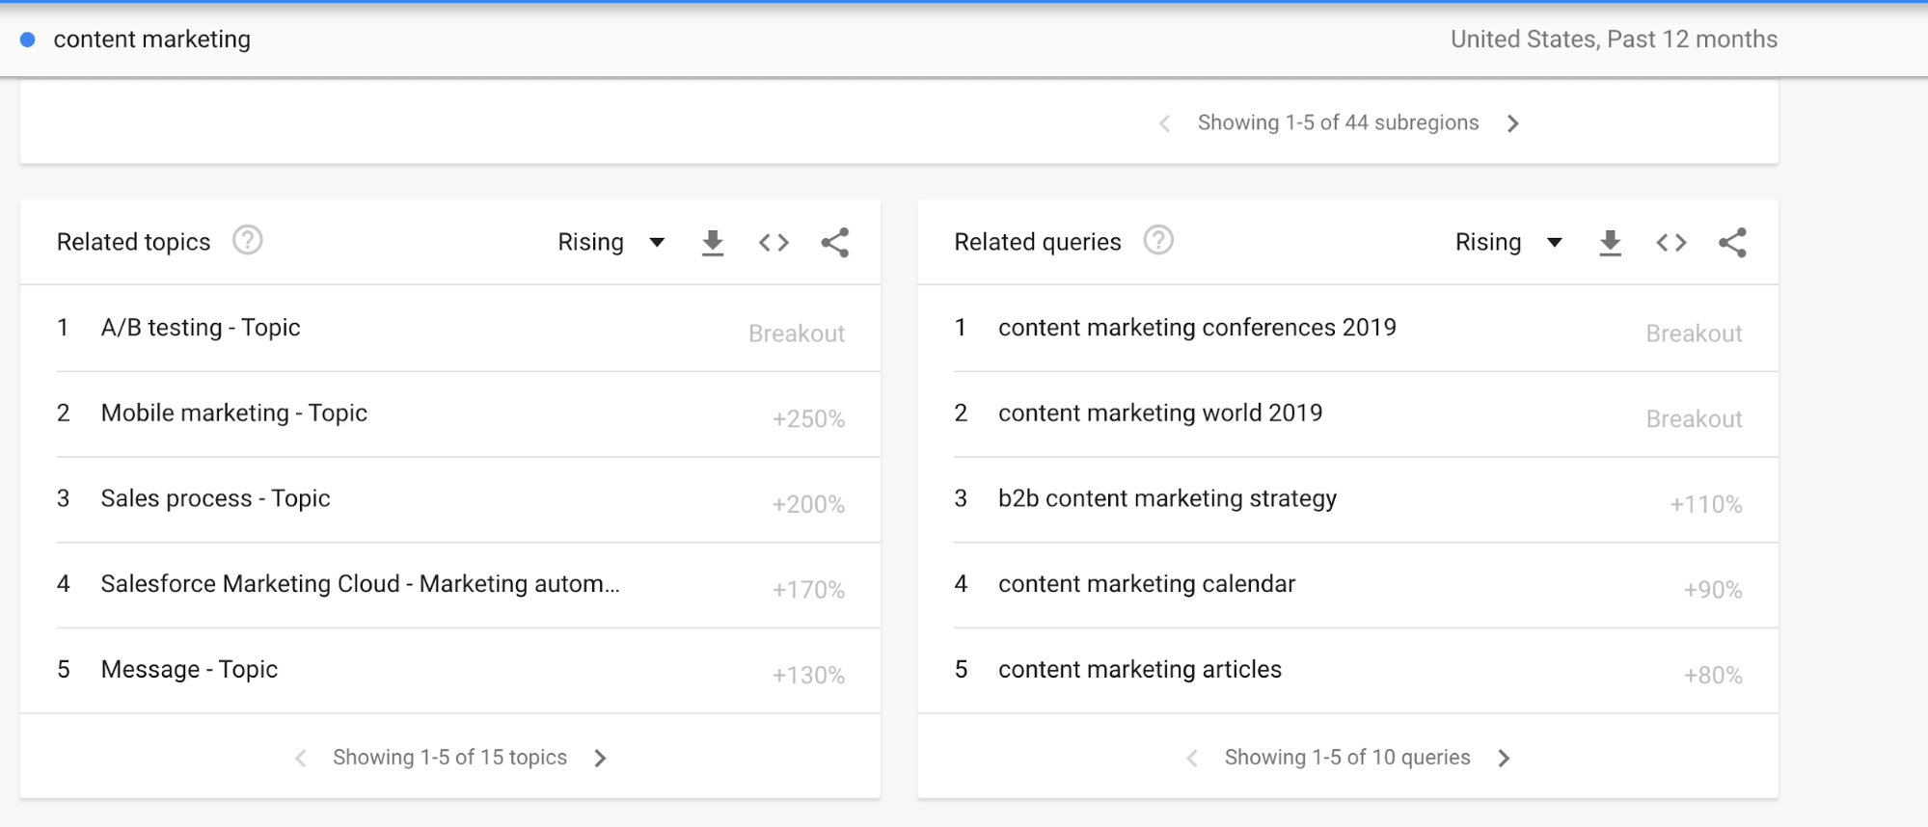
Task: Click the blue dot beside content marketing
Action: [x=28, y=40]
